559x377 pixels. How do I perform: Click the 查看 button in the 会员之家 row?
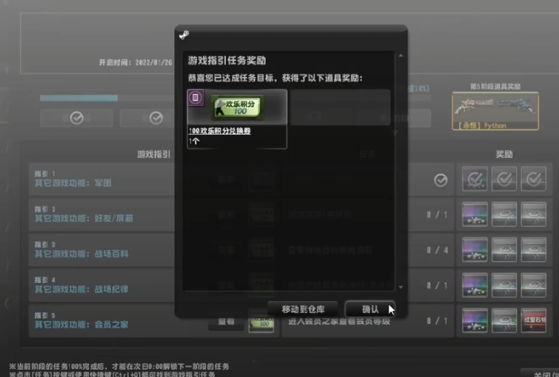pos(226,321)
